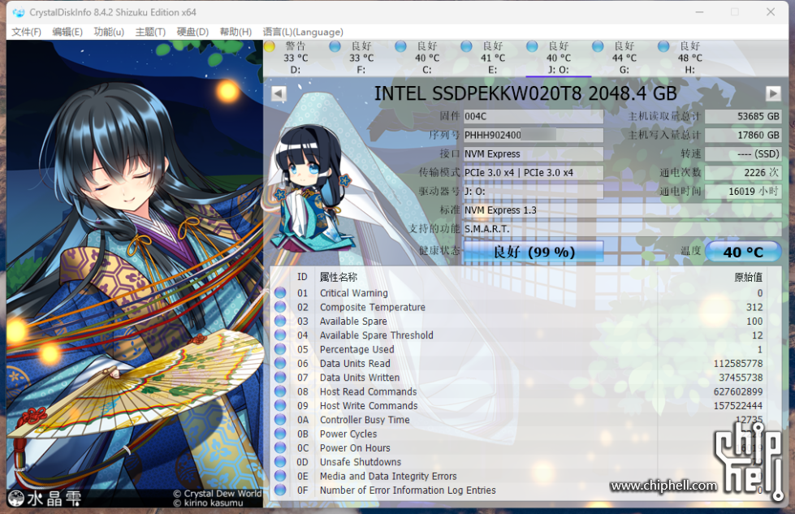This screenshot has height=514, width=795.
Task: Open the 帮助(H) menu
Action: pyautogui.click(x=235, y=32)
